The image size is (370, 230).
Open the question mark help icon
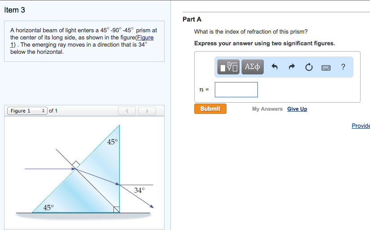(x=343, y=67)
